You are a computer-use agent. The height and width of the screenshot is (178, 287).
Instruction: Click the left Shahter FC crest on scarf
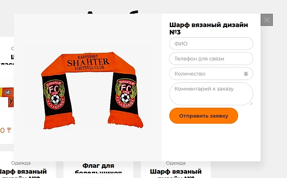point(54,94)
